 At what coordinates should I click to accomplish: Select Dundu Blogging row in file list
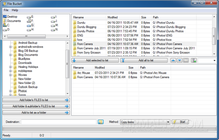(x=134, y=27)
